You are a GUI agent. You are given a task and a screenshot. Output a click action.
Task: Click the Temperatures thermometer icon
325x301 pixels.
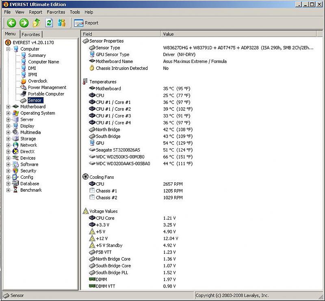pyautogui.click(x=85, y=82)
